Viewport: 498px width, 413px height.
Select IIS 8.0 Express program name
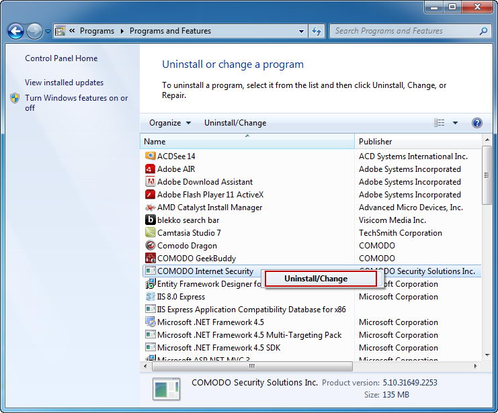(x=181, y=297)
